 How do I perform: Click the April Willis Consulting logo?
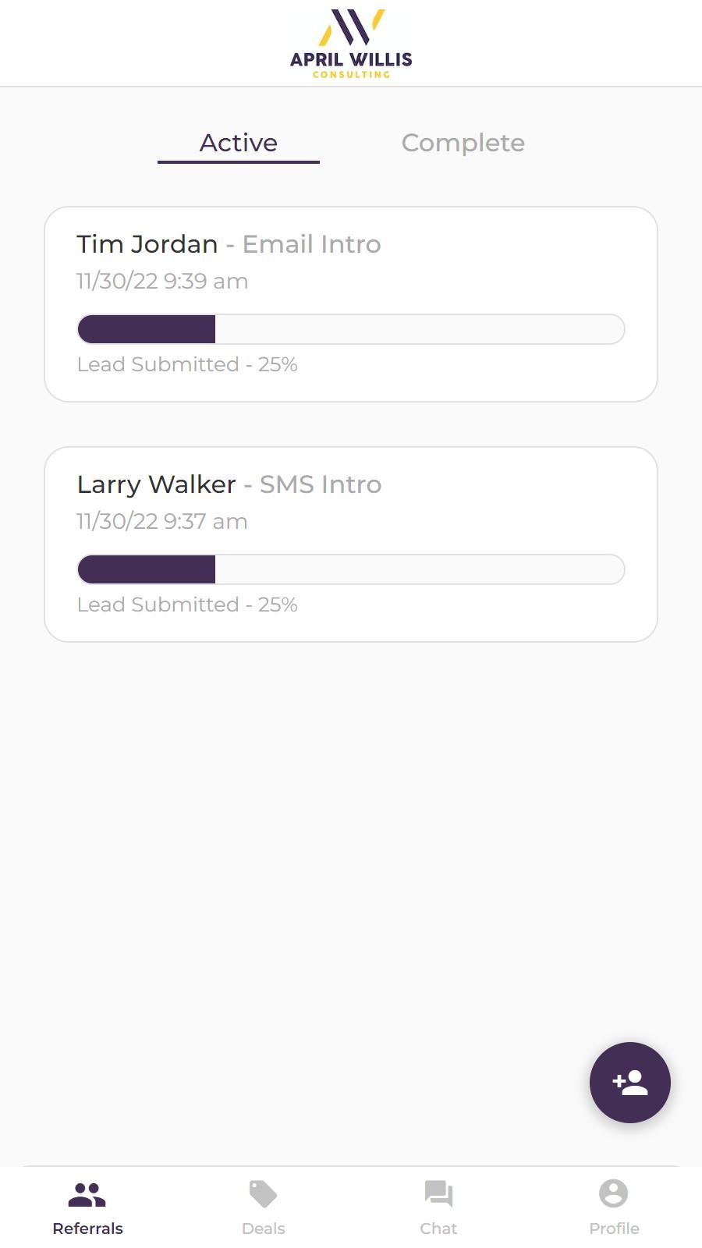click(351, 44)
